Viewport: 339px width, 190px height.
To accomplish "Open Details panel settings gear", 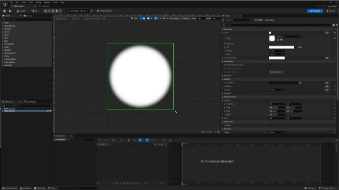I will pyautogui.click(x=337, y=25).
